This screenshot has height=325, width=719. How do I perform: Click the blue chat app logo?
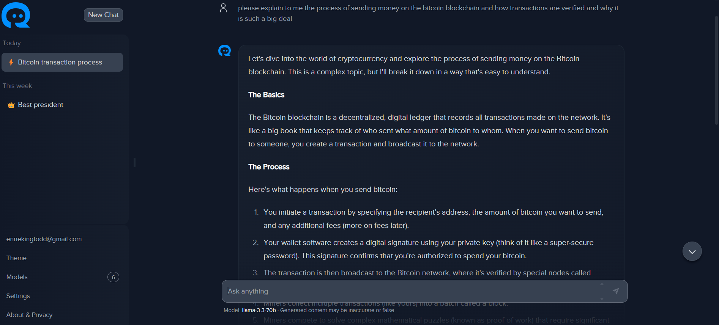16,15
